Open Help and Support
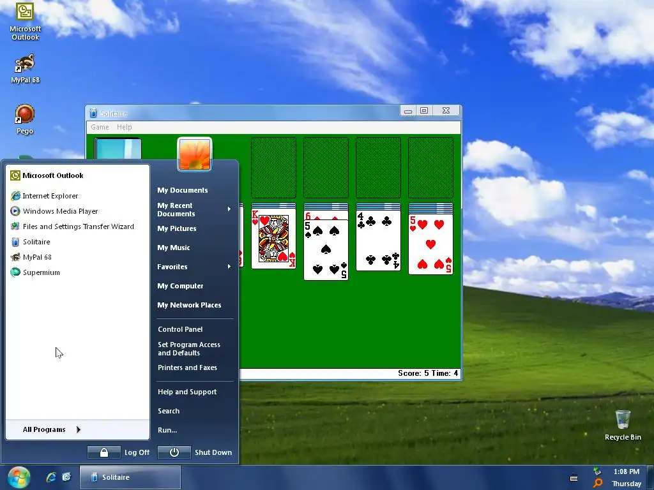 [x=187, y=392]
